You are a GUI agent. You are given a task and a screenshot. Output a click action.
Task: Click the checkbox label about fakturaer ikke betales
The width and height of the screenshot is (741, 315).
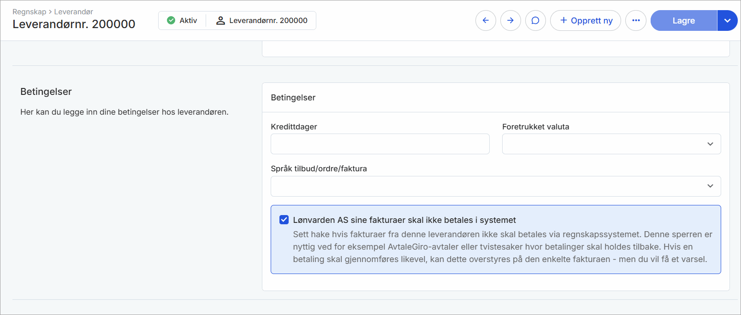coord(404,220)
